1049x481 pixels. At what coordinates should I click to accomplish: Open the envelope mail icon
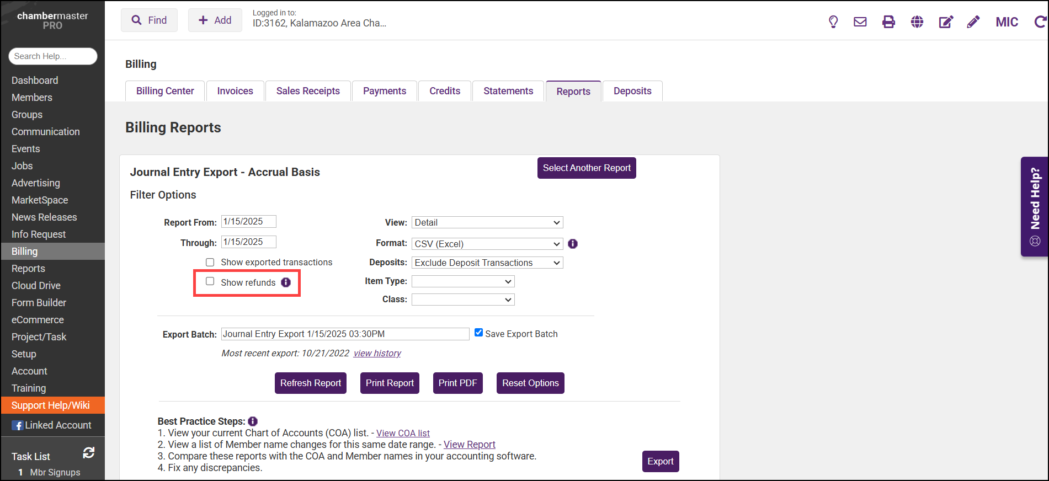tap(860, 22)
